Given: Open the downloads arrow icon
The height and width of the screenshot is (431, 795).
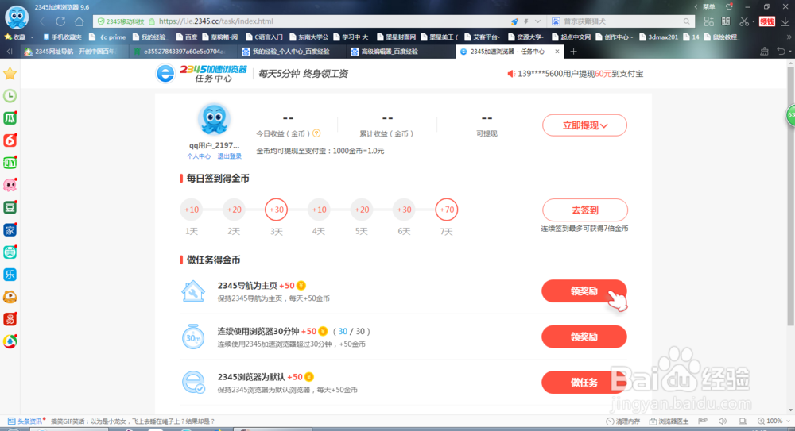Looking at the screenshot, I should click(x=785, y=21).
